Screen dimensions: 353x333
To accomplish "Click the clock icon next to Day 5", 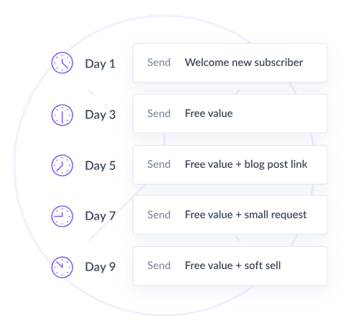I will pos(62,165).
